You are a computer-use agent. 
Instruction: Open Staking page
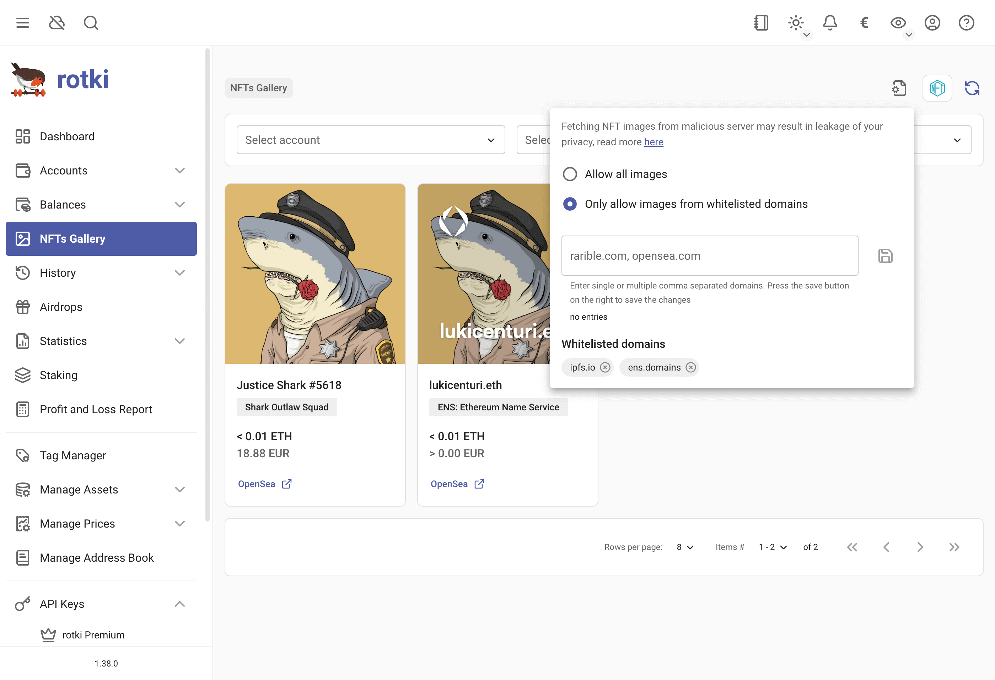(101, 375)
